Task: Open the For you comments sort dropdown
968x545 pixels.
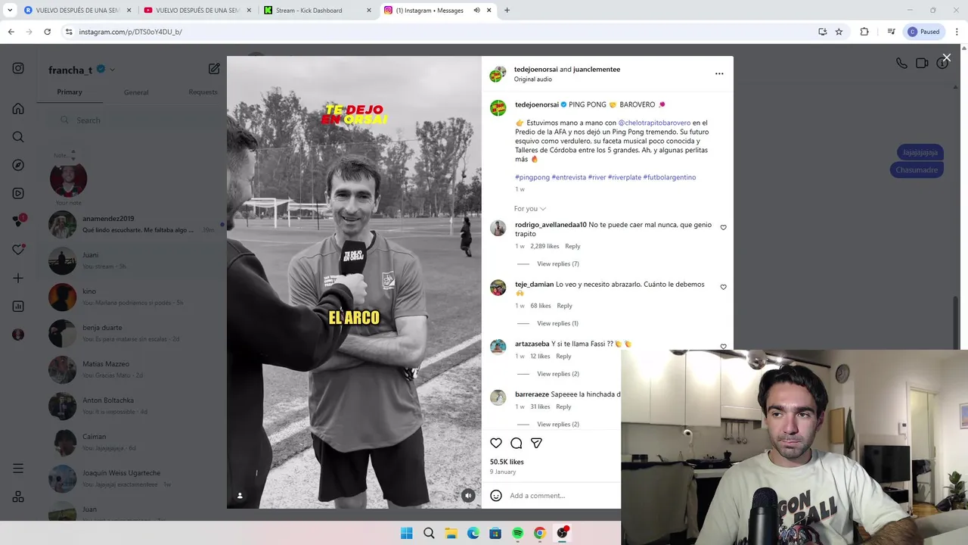Action: click(529, 209)
